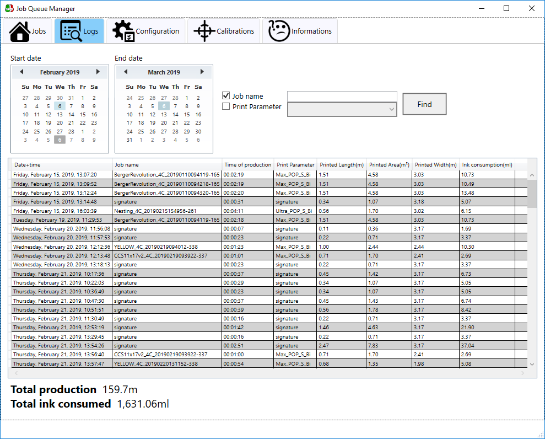Advance End date calendar to next month
This screenshot has height=439, width=545.
[x=202, y=72]
